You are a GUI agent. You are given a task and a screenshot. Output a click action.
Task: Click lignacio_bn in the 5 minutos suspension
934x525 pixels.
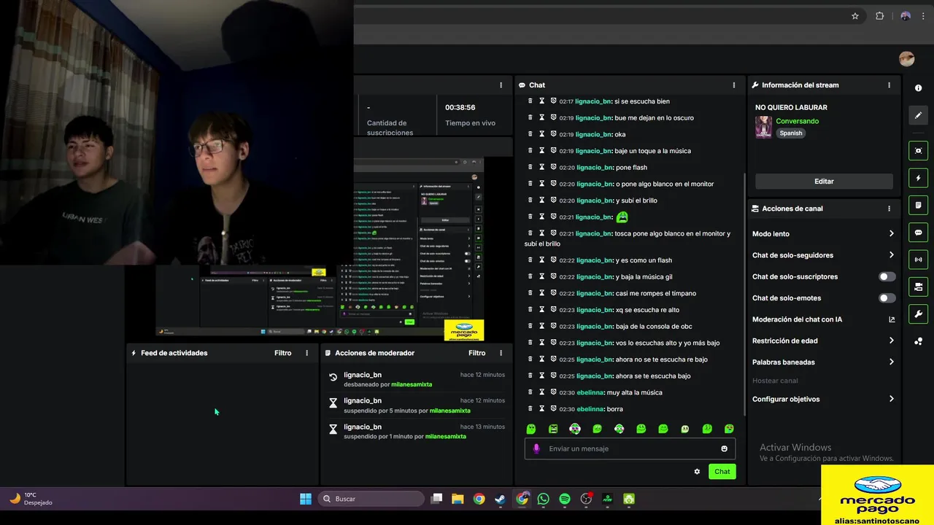tap(363, 400)
